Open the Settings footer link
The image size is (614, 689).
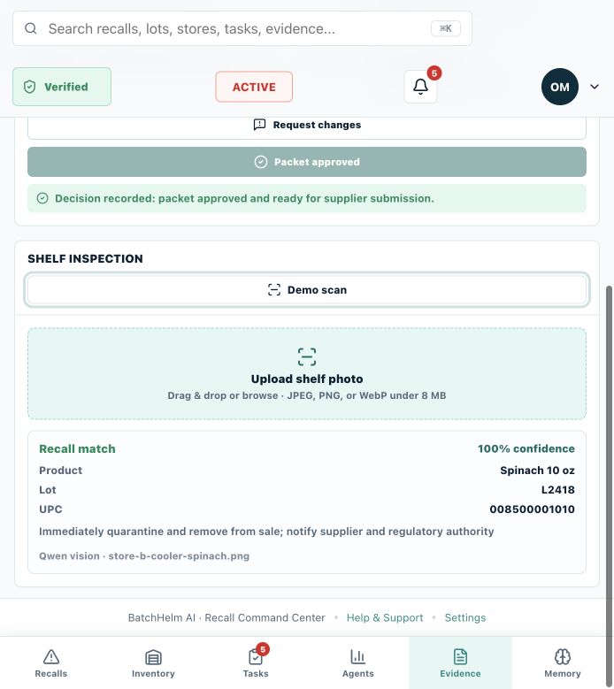coord(465,618)
